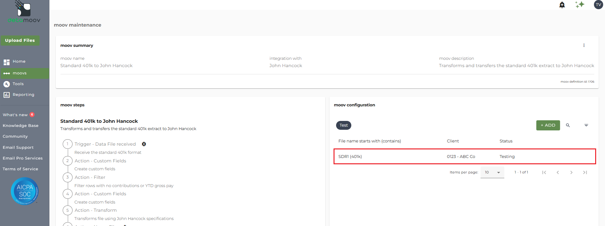Select step 1 circle marker
This screenshot has height=226, width=605.
coord(67,144)
